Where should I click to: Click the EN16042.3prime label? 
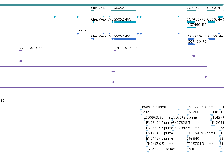[184, 117]
